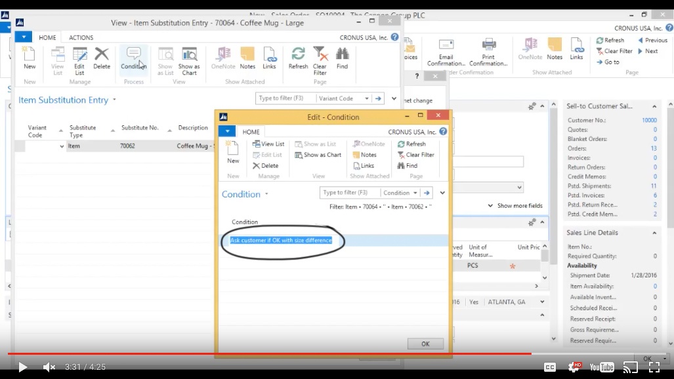Open the Condition page title dropdown

pos(266,194)
